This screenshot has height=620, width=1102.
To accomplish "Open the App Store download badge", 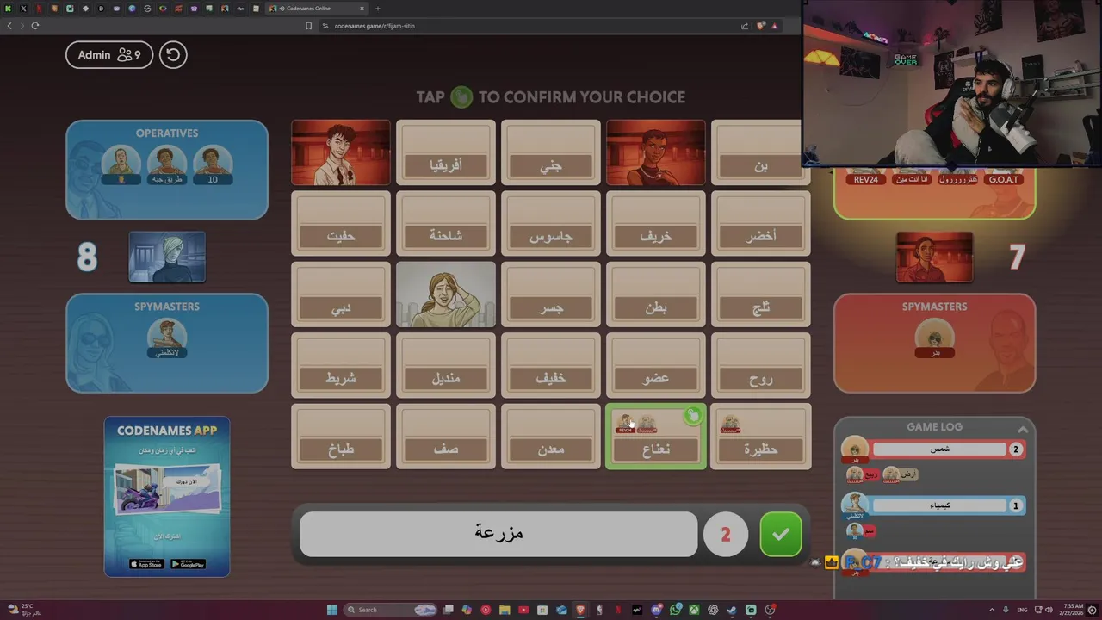I will [x=146, y=564].
